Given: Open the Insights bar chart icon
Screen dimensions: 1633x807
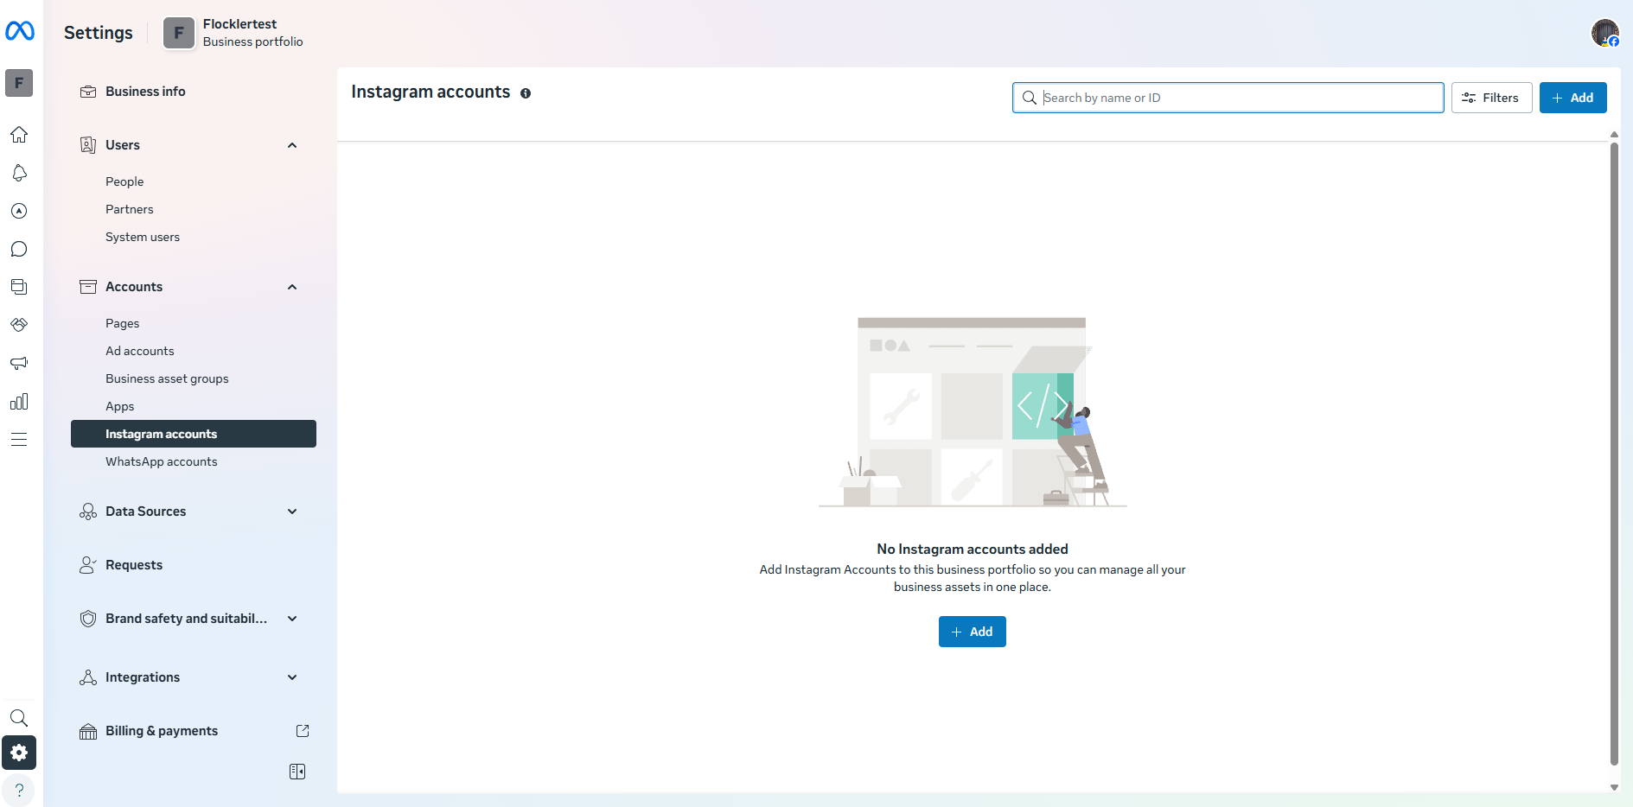Looking at the screenshot, I should pos(19,402).
